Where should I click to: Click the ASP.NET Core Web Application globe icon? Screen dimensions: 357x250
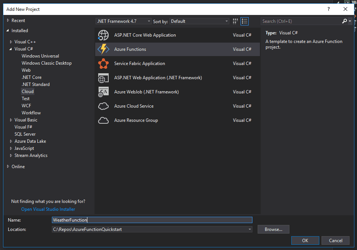(x=103, y=35)
